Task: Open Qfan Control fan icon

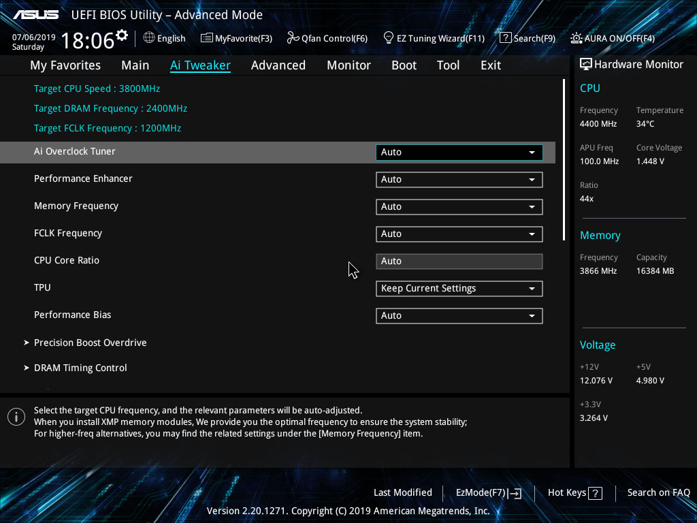Action: [x=293, y=38]
